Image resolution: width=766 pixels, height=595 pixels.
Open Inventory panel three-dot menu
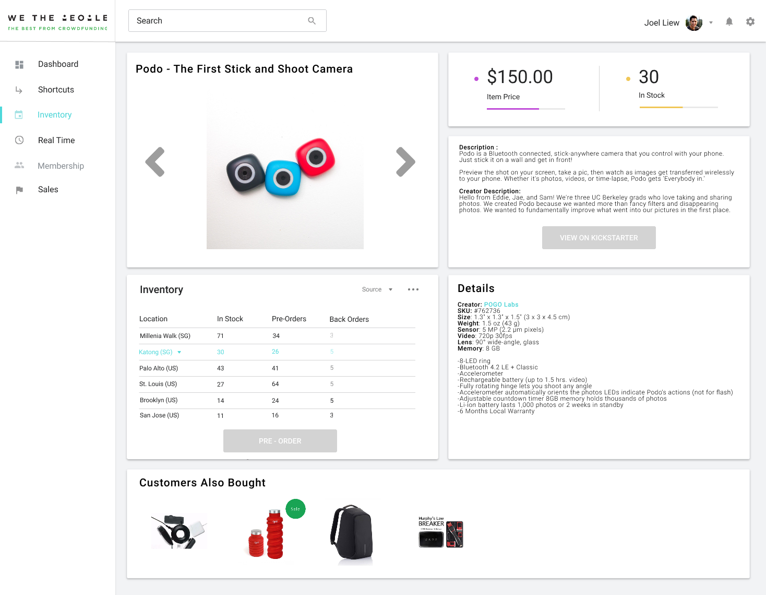[413, 289]
